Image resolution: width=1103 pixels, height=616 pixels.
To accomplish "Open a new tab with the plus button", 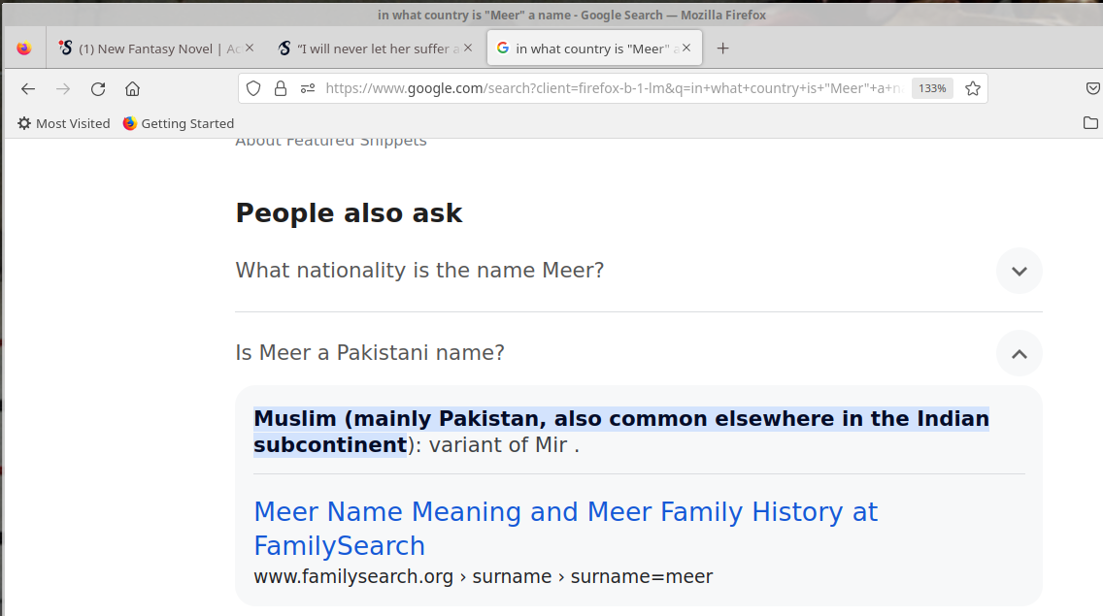I will coord(722,49).
